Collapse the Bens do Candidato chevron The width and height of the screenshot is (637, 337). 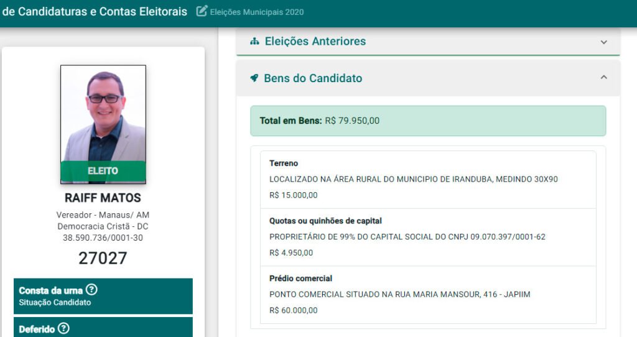[x=603, y=78]
